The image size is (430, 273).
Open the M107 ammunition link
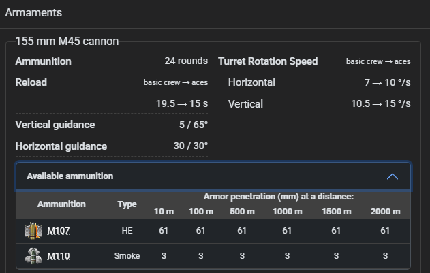point(58,231)
